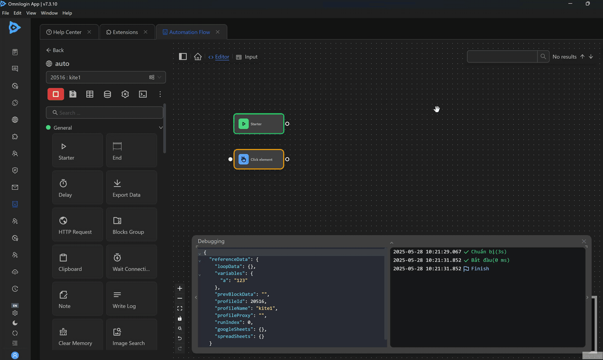The height and width of the screenshot is (360, 603).
Task: Click the Click element node on canvas
Action: pyautogui.click(x=259, y=159)
